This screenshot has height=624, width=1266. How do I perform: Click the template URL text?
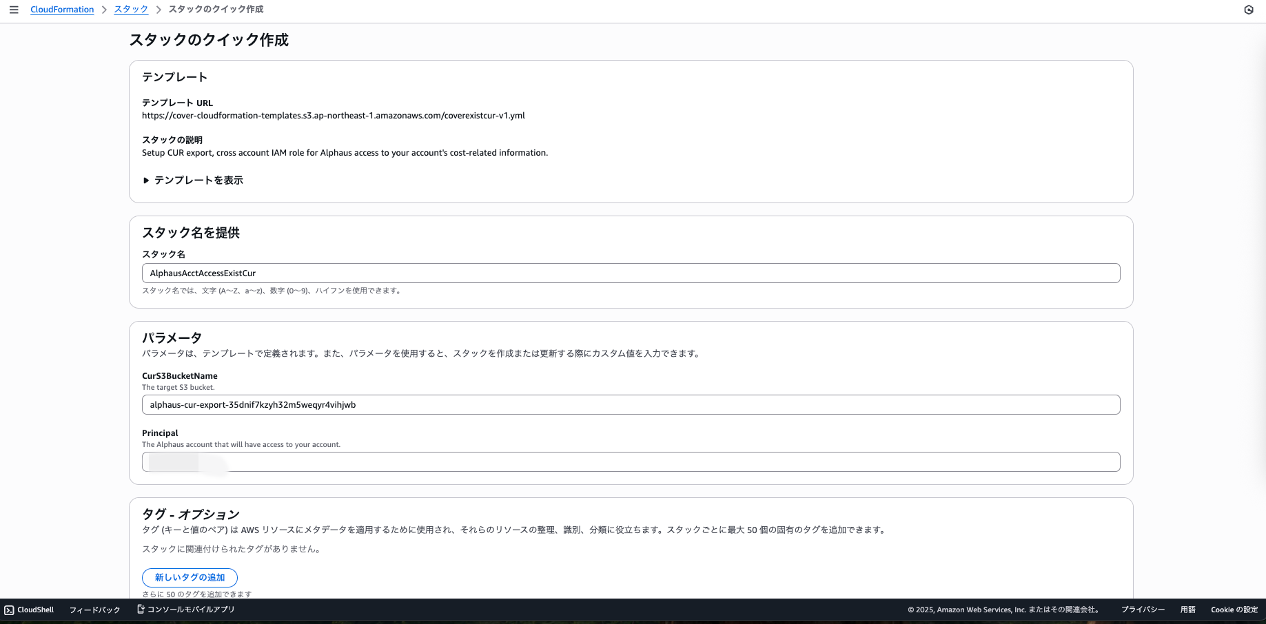point(333,116)
